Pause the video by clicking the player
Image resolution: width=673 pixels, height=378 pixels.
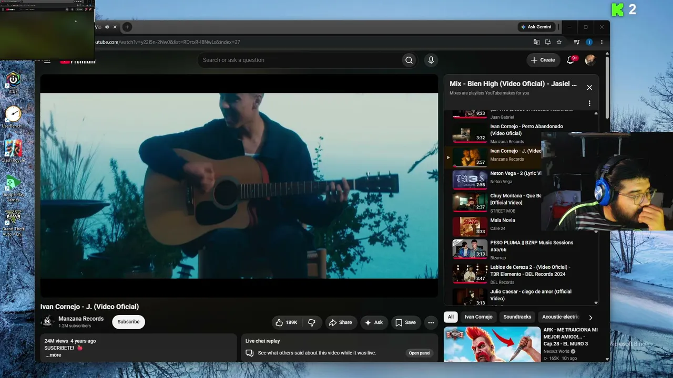click(239, 185)
